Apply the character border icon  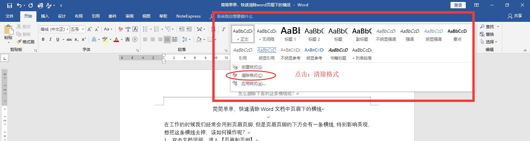pos(135,29)
